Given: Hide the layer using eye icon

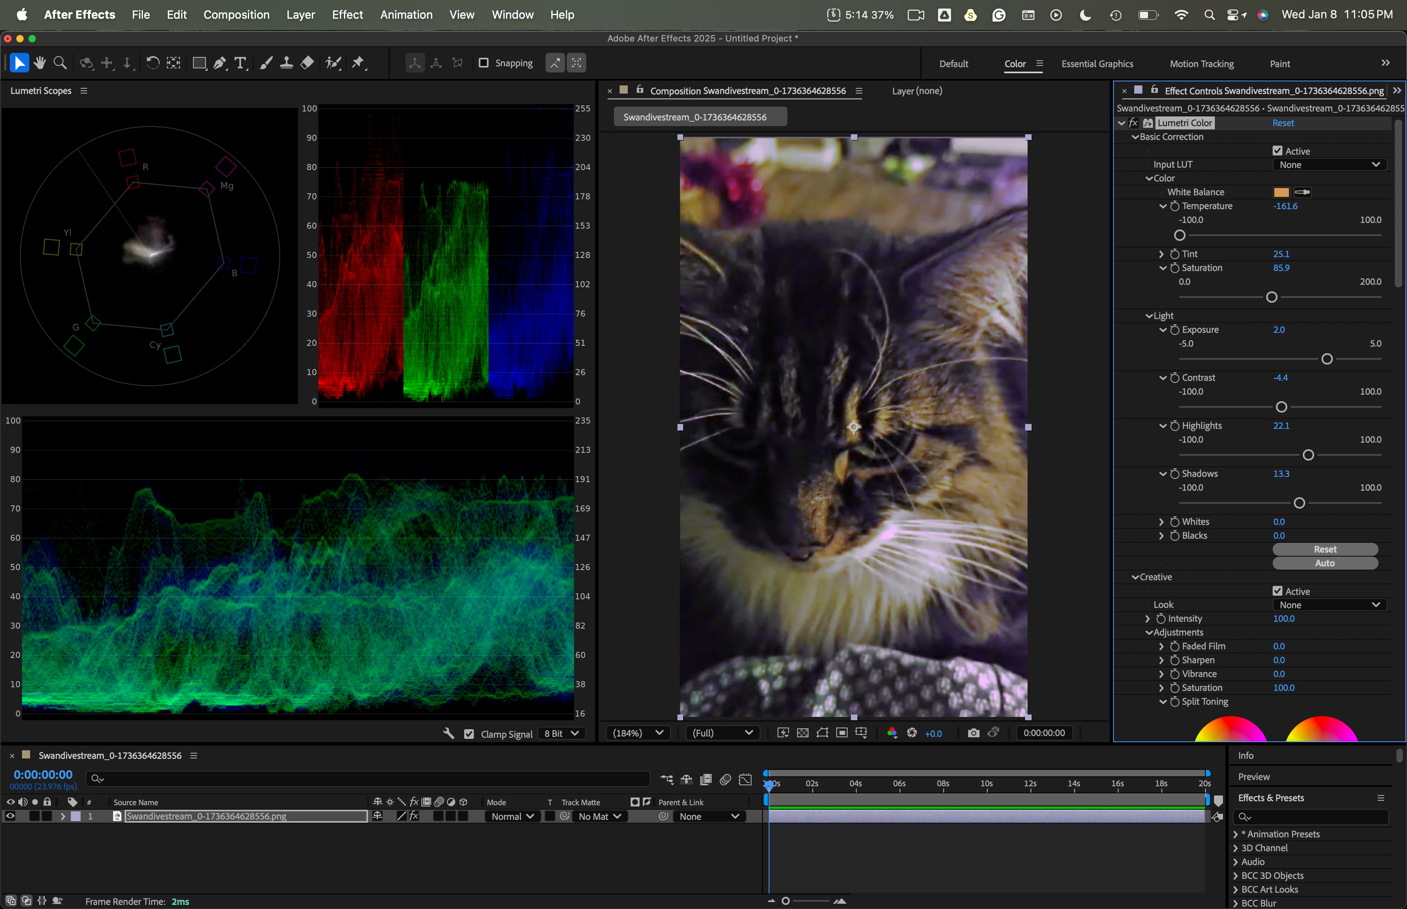Looking at the screenshot, I should point(10,816).
